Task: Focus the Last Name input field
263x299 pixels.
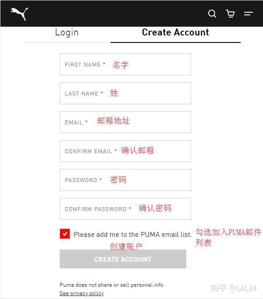Action: (125, 93)
